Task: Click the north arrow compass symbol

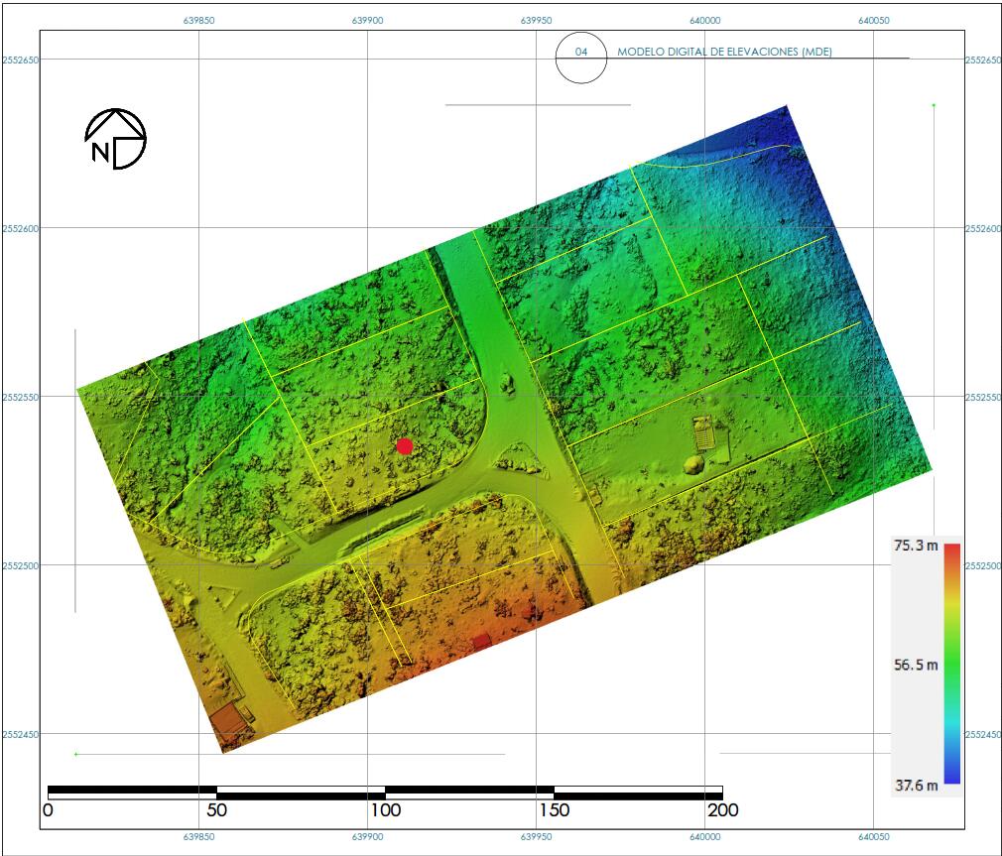Action: tap(115, 139)
